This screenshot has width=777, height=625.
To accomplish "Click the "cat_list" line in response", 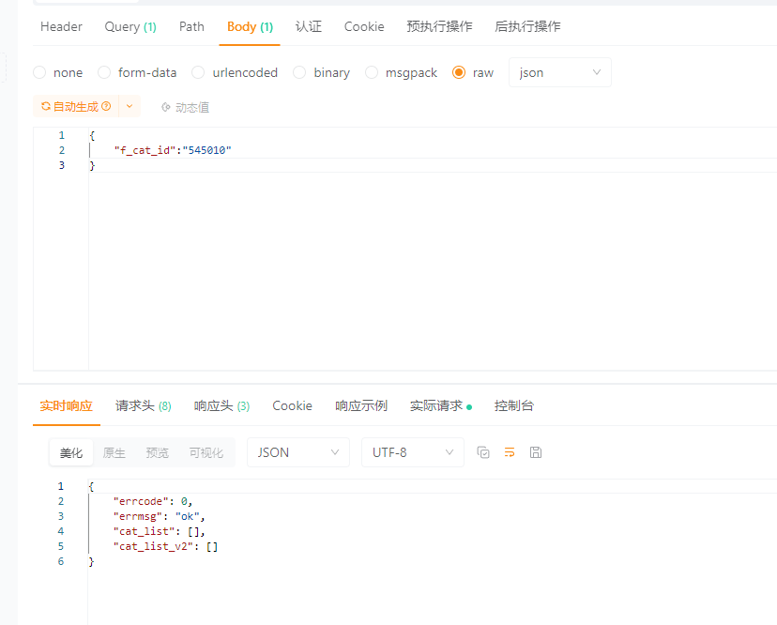I will pos(159,531).
